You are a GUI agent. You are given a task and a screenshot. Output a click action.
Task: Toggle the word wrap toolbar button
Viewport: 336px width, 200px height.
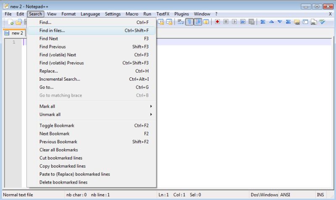[x=181, y=22]
